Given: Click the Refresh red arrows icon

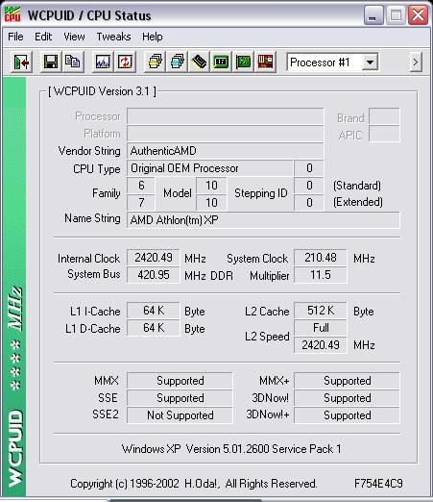Looking at the screenshot, I should tap(125, 62).
